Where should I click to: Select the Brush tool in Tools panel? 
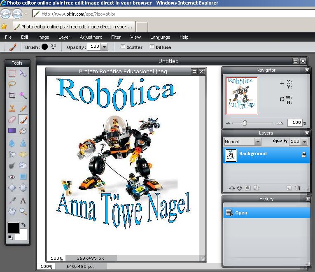[x=23, y=119]
